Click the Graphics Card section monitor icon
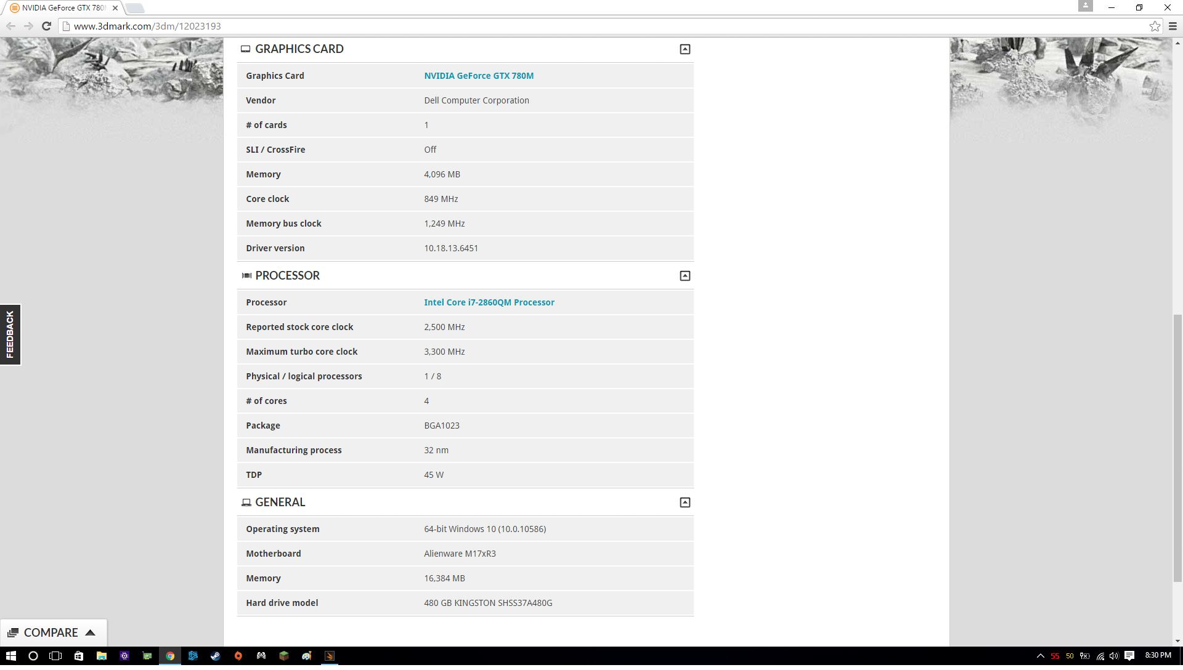Image resolution: width=1183 pixels, height=670 pixels. click(245, 49)
